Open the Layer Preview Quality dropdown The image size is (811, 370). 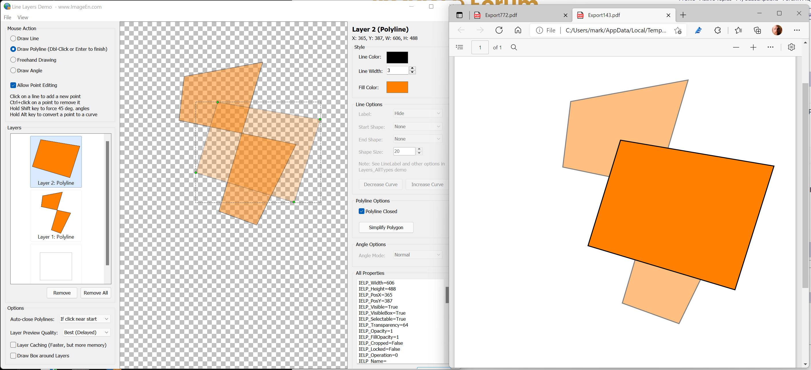[87, 332]
